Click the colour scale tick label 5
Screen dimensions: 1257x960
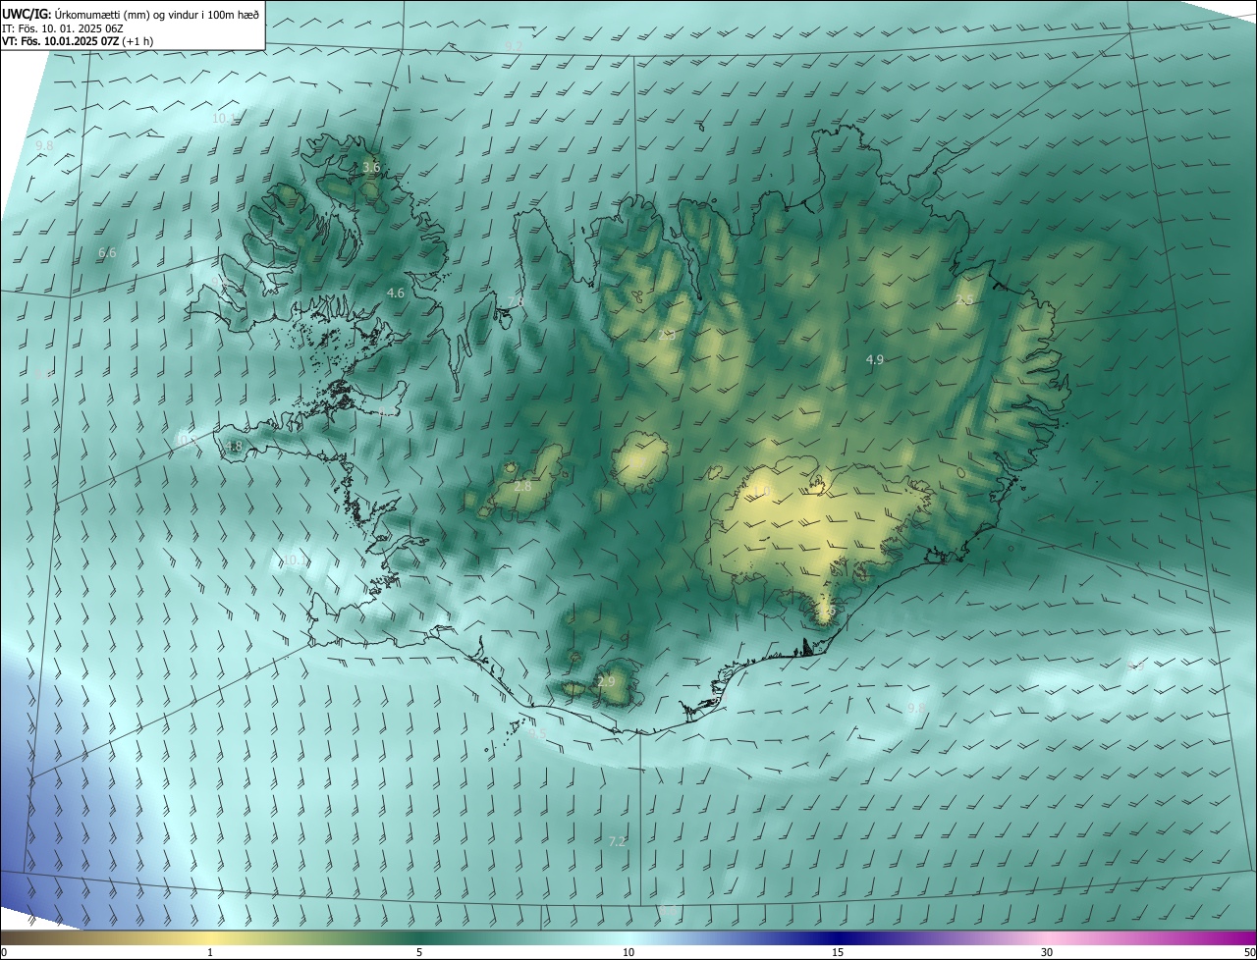419,953
